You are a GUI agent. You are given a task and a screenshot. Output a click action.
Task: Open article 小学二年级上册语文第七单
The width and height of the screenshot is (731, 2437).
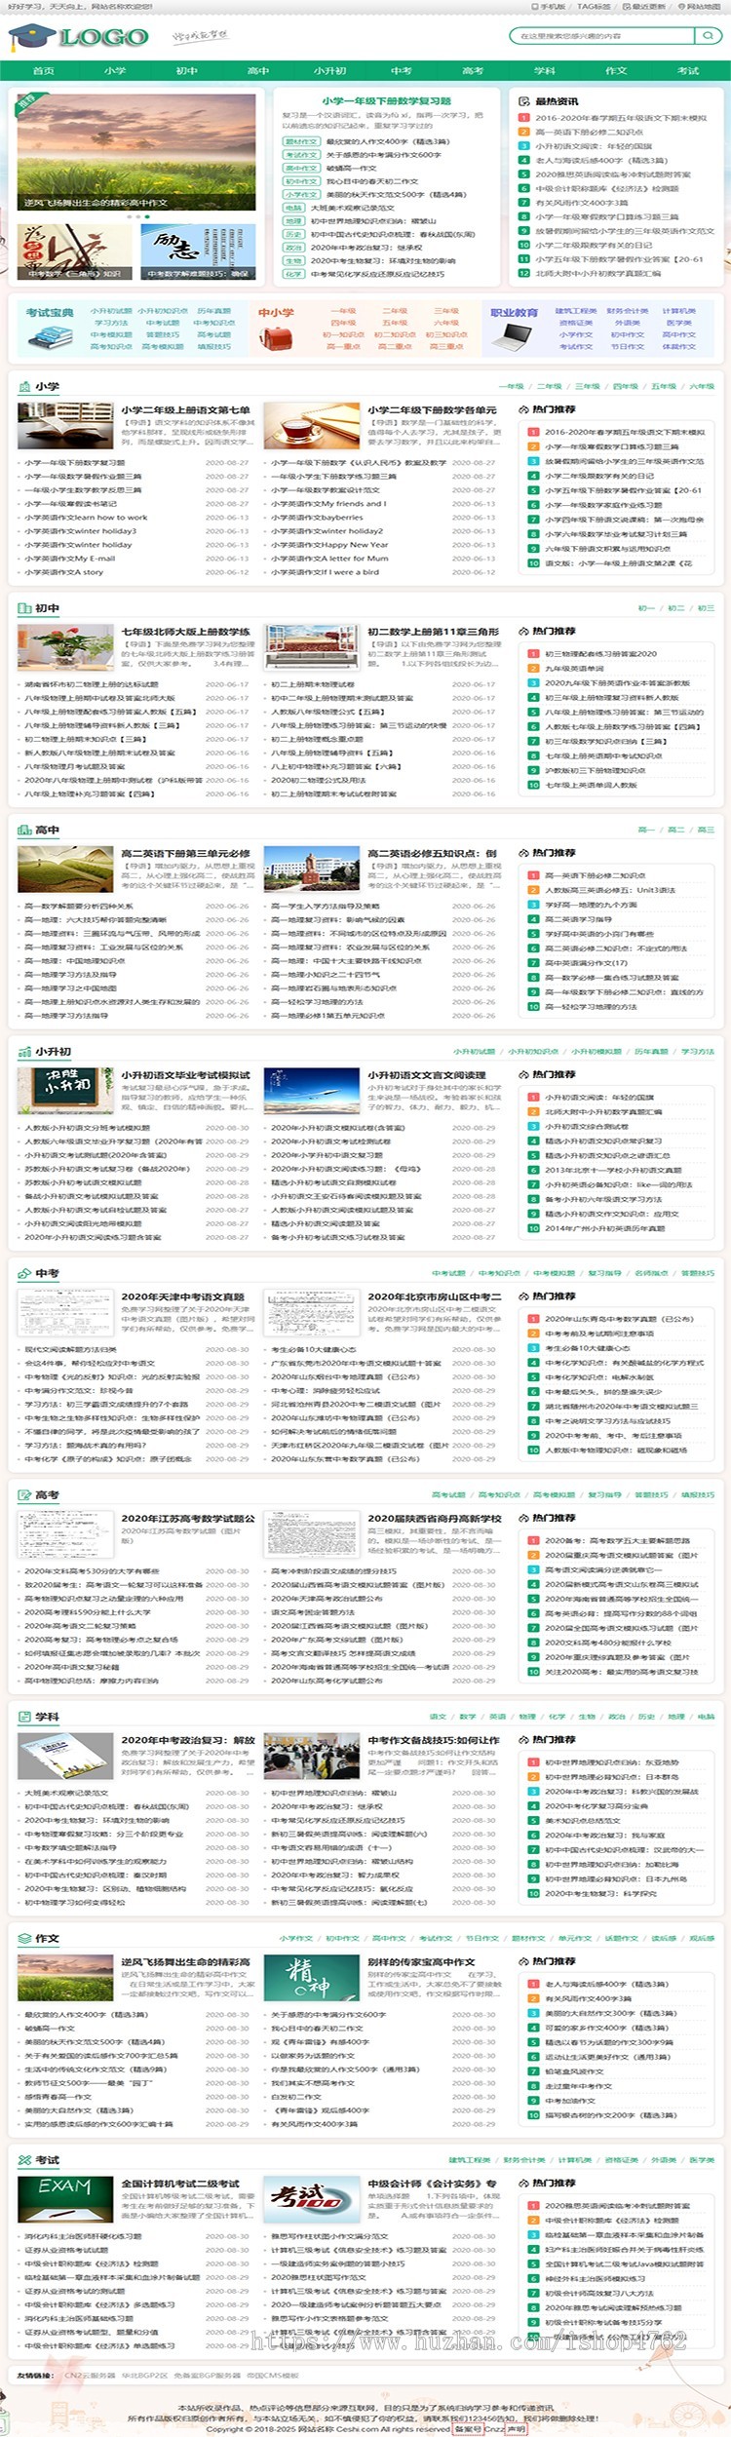tap(185, 410)
